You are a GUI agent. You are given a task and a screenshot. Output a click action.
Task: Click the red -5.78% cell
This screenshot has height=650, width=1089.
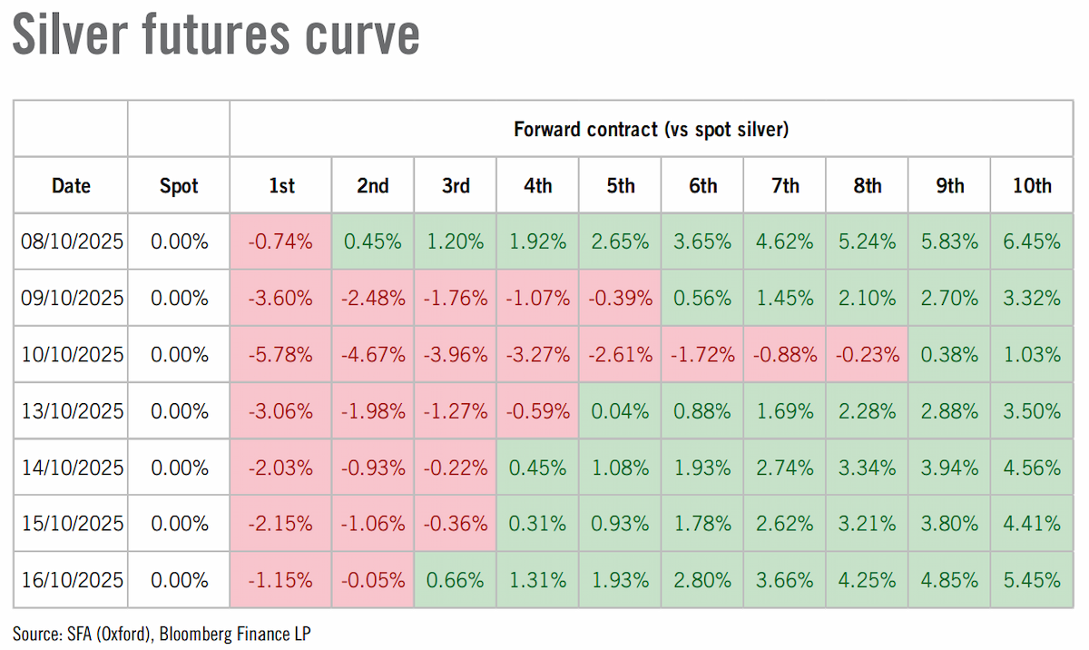coord(281,354)
